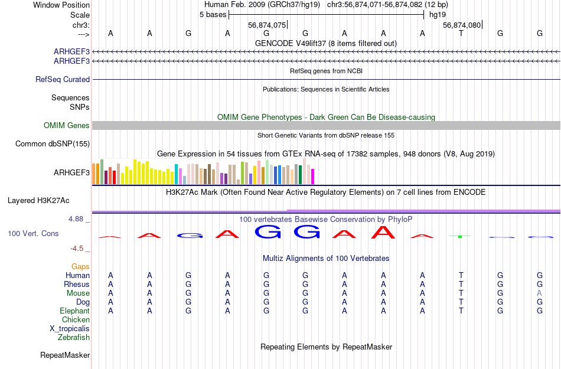Viewport: 561px width, 369px height.
Task: Click 'Short Genetic Variants from dbSNP' title
Action: point(326,135)
